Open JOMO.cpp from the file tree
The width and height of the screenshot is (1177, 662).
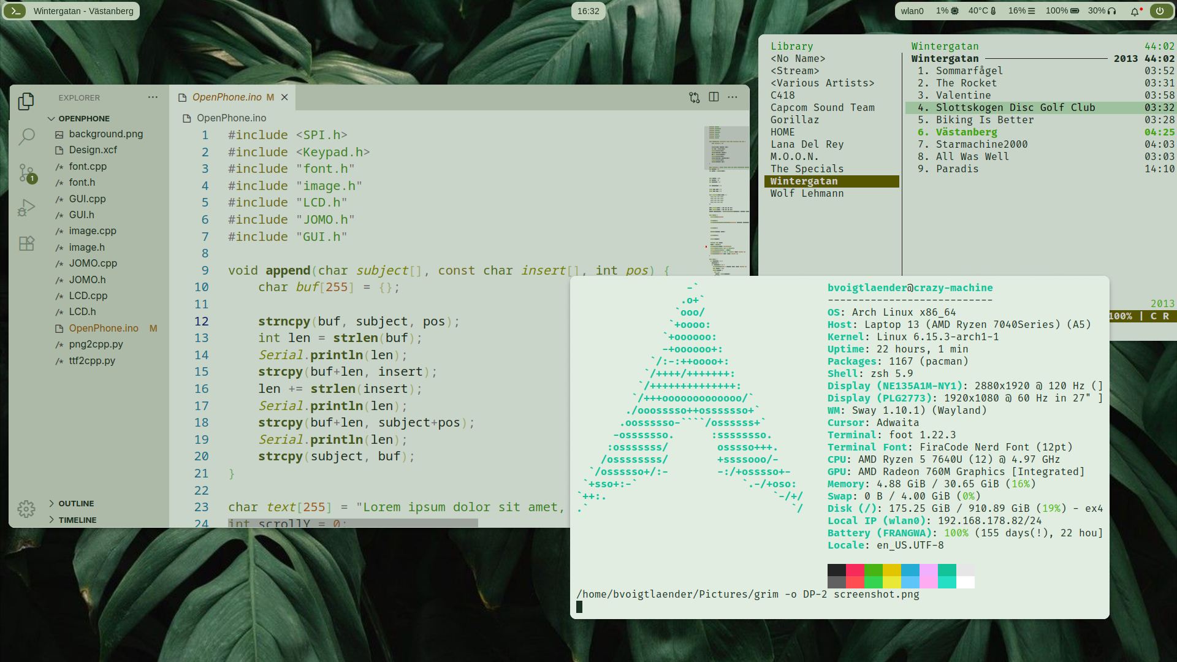[x=93, y=264]
